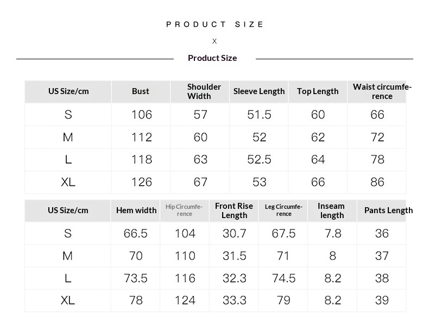The height and width of the screenshot is (335, 429).
Task: Select the 'Pants Length' column header
Action: (x=388, y=210)
